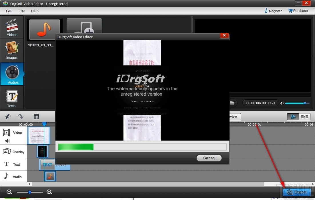Image resolution: width=315 pixels, height=200 pixels.
Task: Click the Undo arrow icon
Action: [x=7, y=117]
